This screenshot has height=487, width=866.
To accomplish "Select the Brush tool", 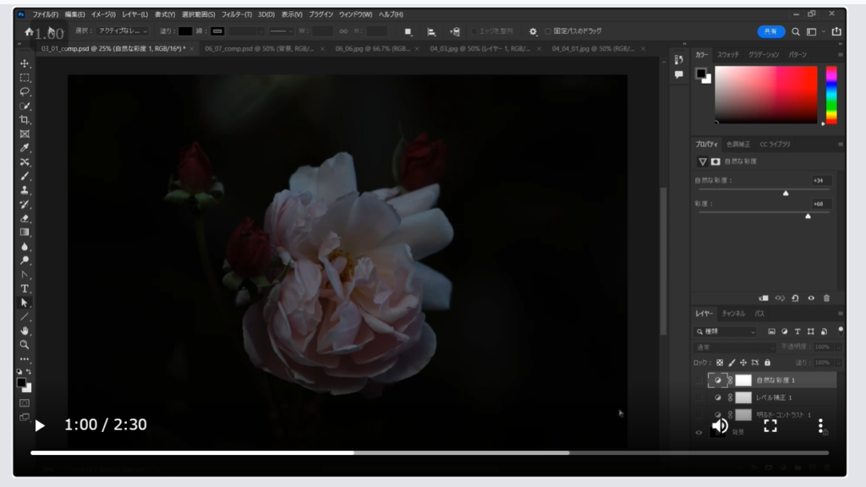I will [25, 176].
